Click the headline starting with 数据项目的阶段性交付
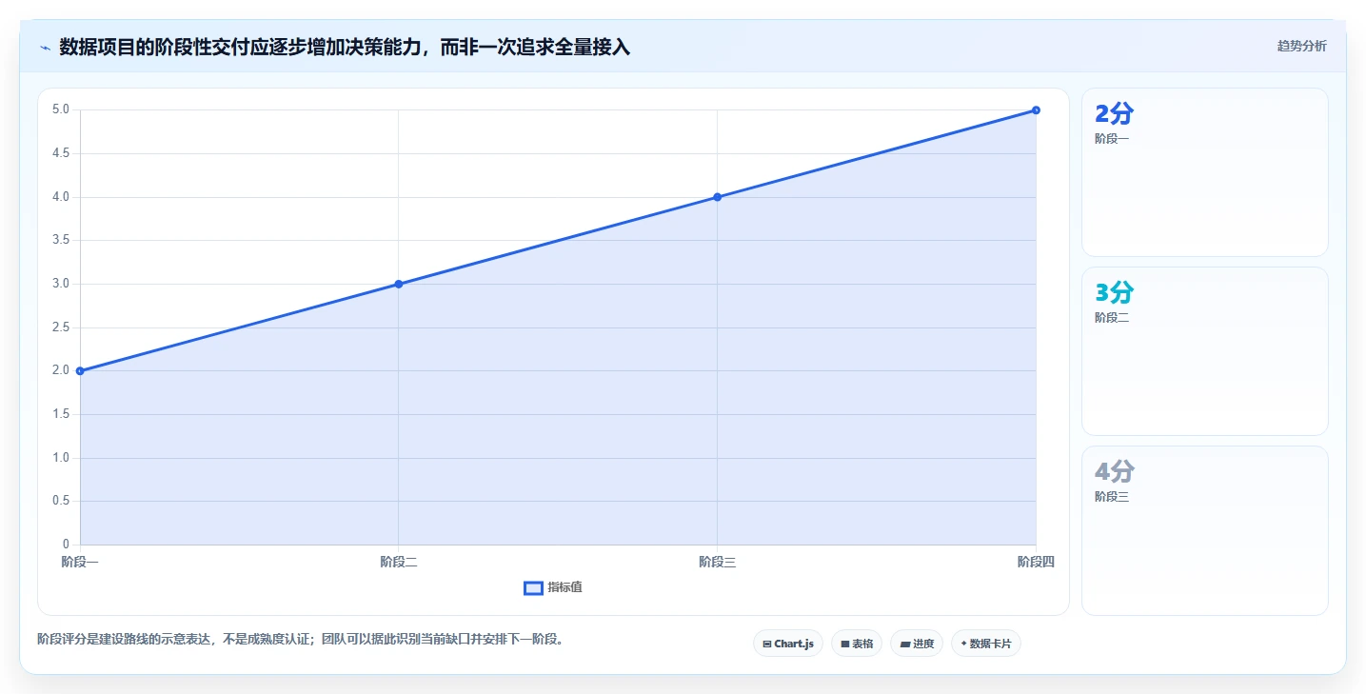 click(x=345, y=47)
